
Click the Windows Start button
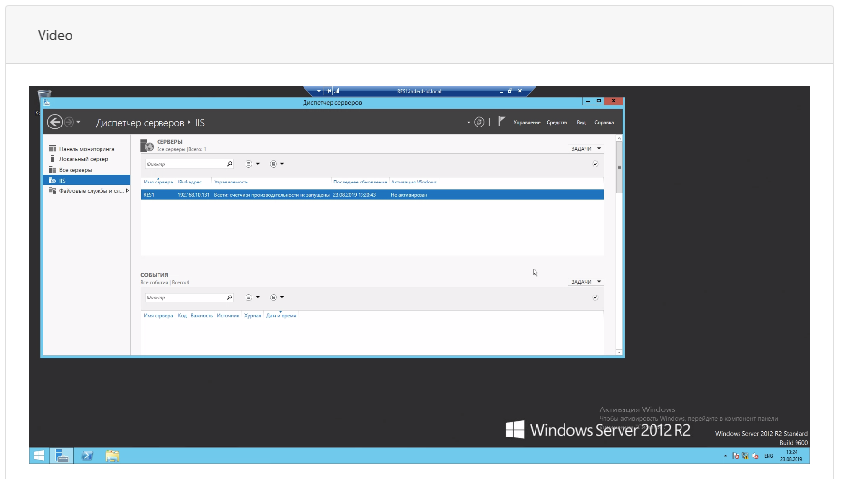[40, 455]
